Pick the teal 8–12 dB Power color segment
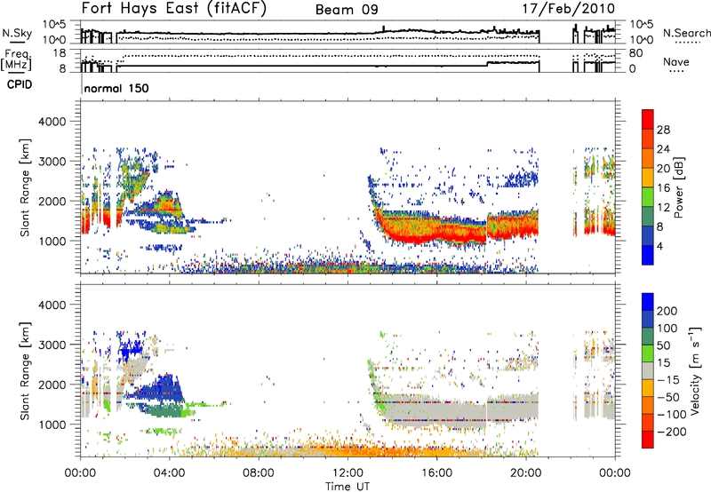The width and height of the screenshot is (711, 492). tap(648, 217)
